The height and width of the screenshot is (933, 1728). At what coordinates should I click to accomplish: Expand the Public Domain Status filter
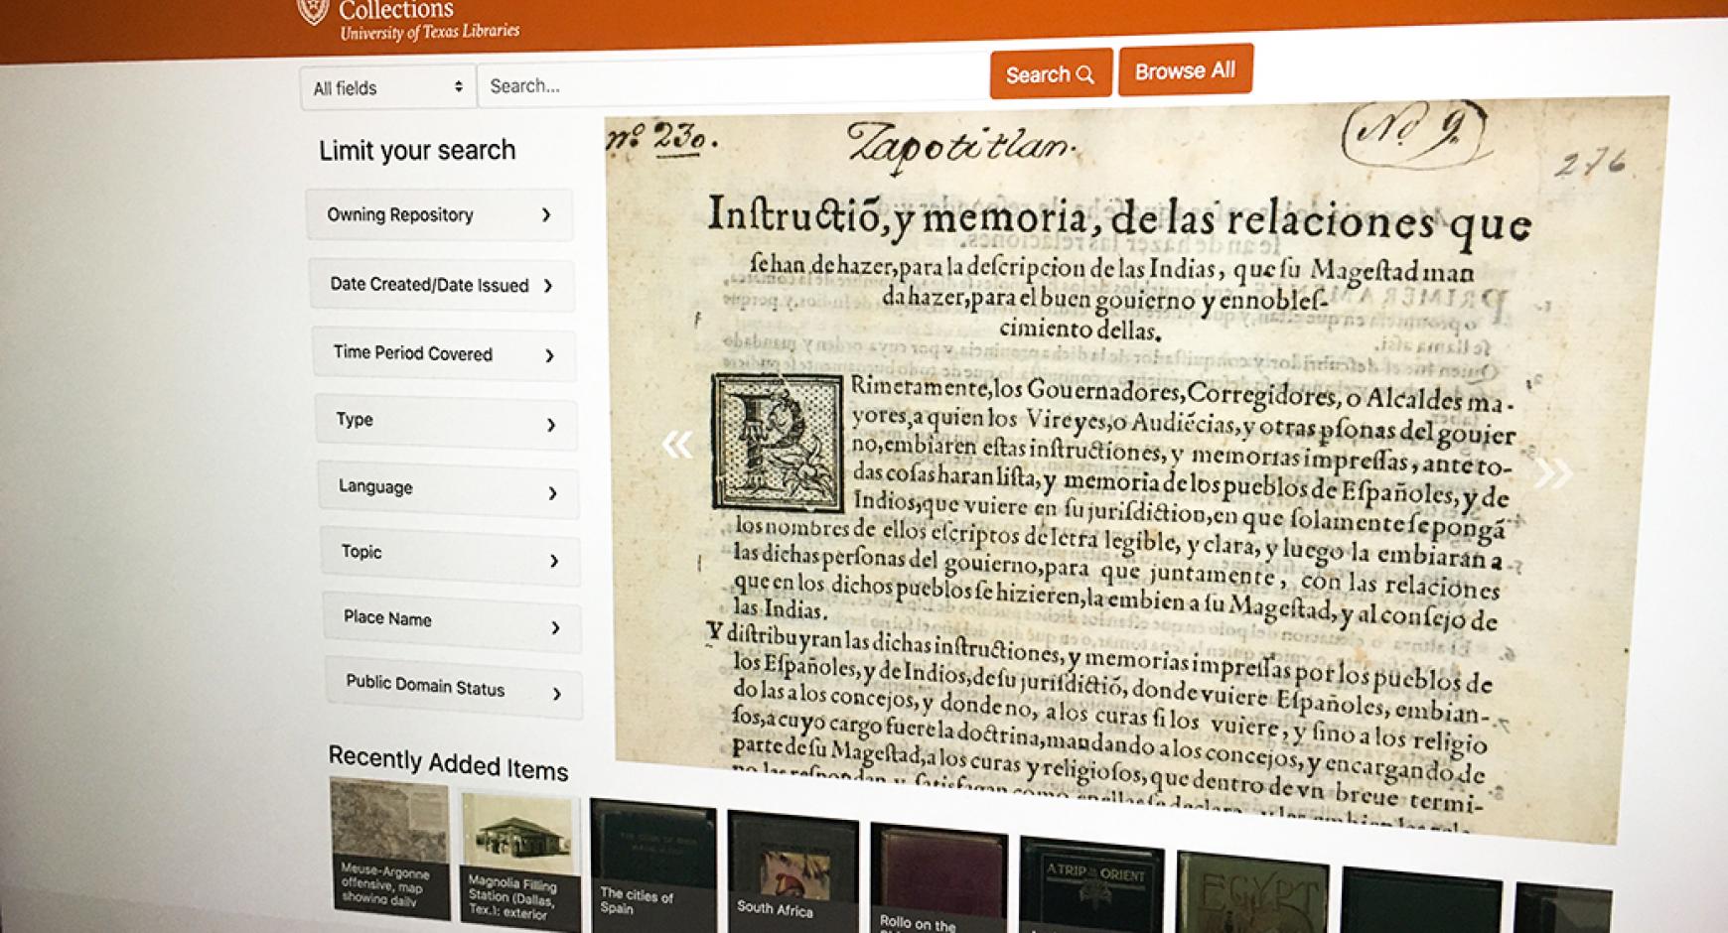point(455,688)
